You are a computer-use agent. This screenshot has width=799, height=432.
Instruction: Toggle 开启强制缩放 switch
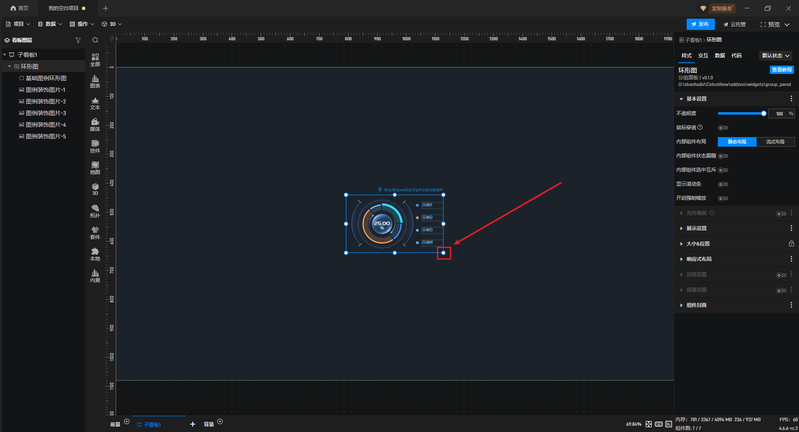(723, 199)
